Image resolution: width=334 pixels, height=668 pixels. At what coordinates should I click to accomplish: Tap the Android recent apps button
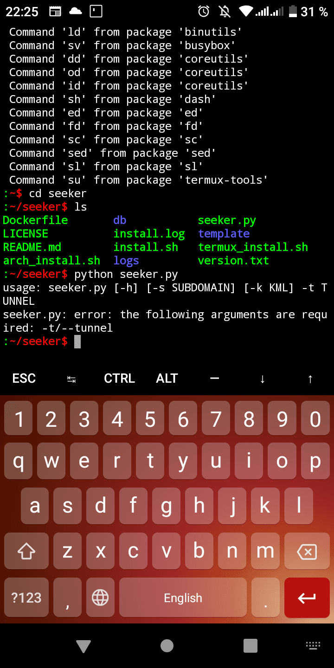[x=250, y=646]
